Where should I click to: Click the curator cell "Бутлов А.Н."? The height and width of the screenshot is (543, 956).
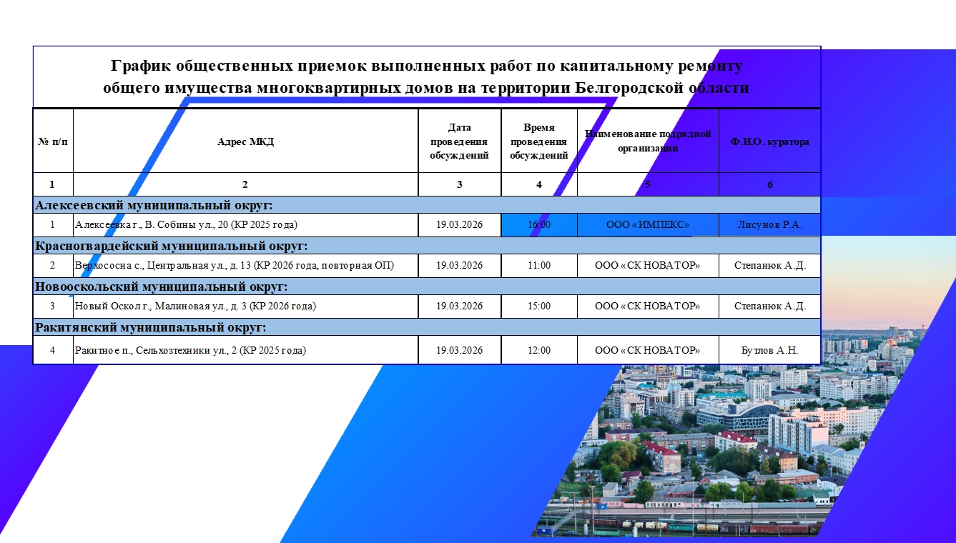point(770,350)
